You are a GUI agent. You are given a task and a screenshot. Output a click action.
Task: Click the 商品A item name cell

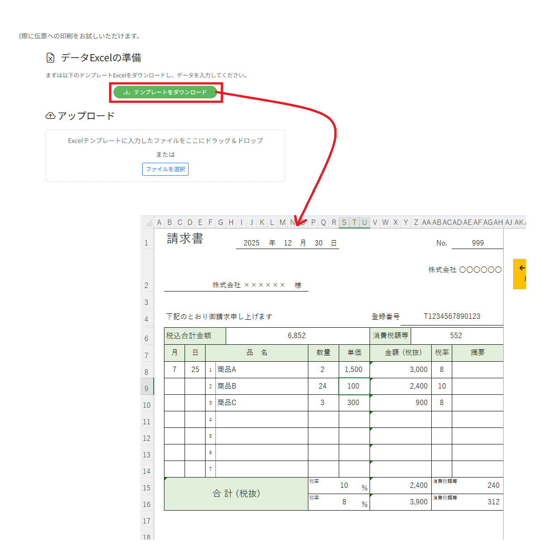[261, 370]
